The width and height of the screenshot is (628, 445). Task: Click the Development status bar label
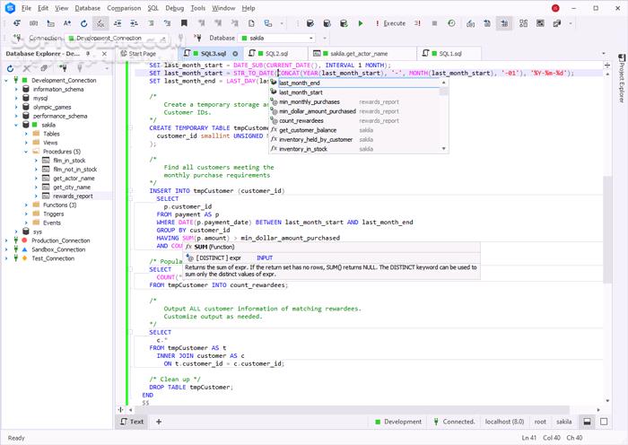(398, 422)
